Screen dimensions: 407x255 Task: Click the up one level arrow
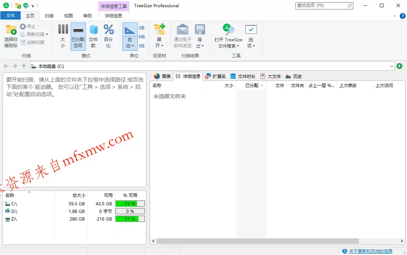click(24, 66)
